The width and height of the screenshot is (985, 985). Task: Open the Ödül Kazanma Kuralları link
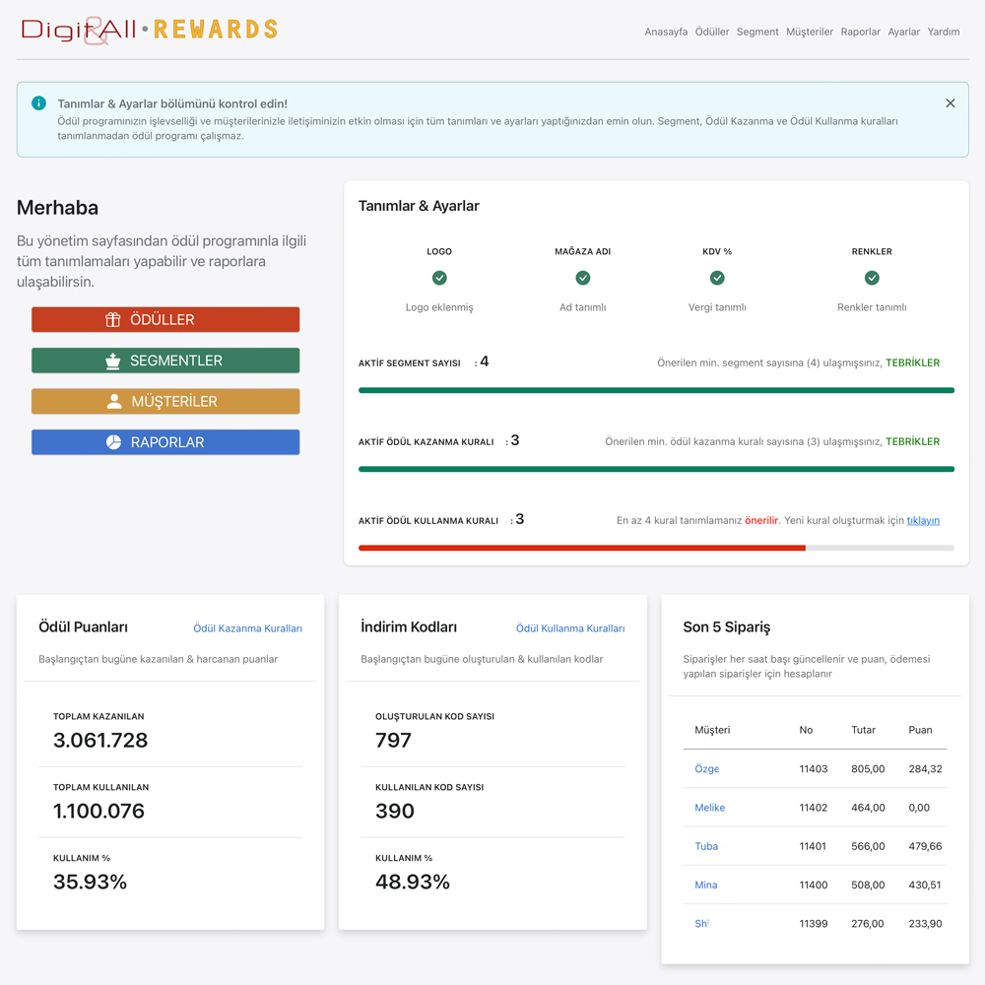point(247,628)
